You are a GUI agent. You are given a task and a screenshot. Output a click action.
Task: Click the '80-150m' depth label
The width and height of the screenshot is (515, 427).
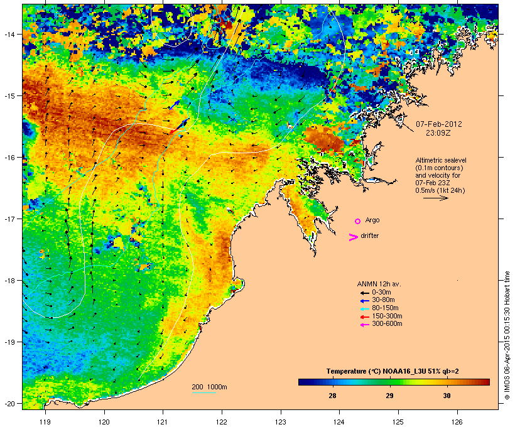[385, 308]
